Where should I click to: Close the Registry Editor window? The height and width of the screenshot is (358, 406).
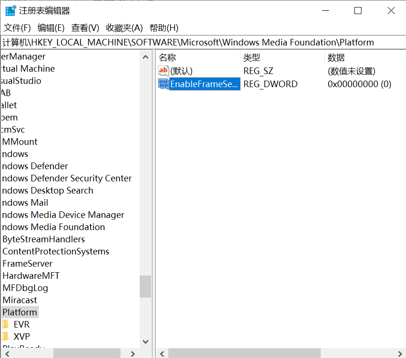coord(391,11)
